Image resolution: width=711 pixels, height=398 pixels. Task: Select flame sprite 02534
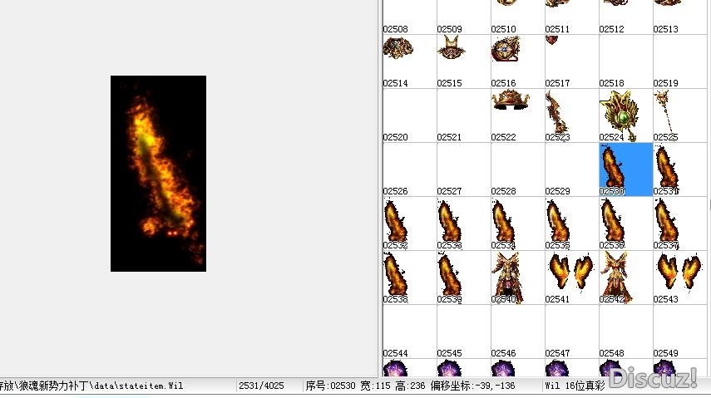pos(518,224)
